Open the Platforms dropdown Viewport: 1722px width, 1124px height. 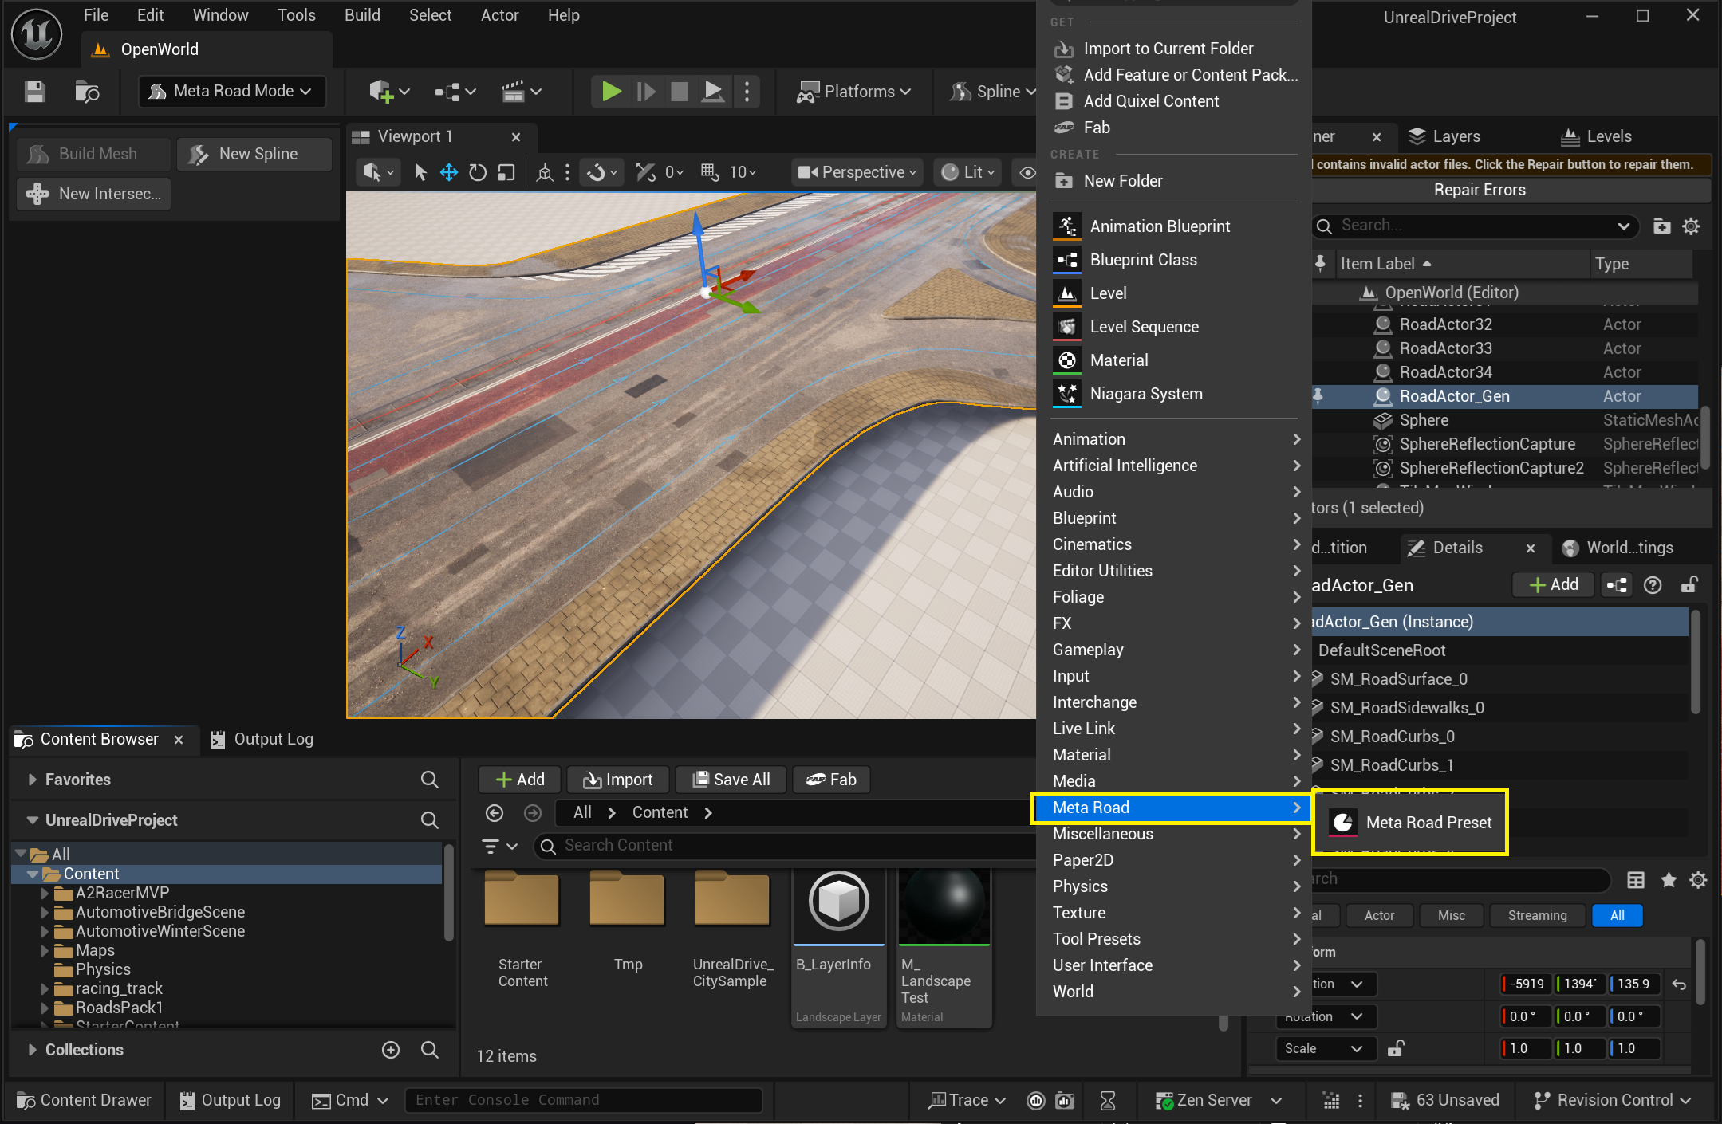pyautogui.click(x=853, y=92)
